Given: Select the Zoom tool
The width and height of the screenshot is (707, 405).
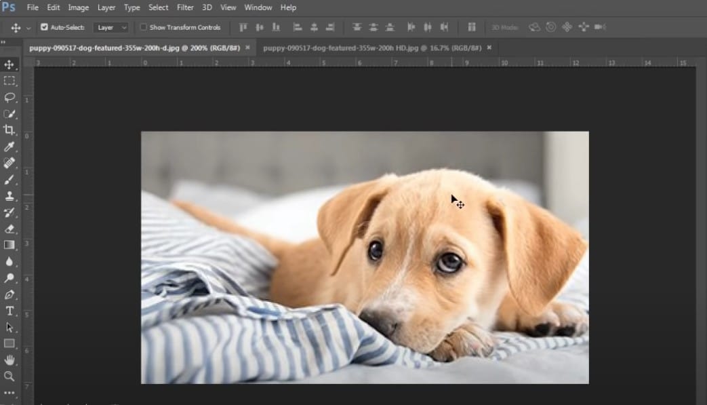Looking at the screenshot, I should pos(9,376).
